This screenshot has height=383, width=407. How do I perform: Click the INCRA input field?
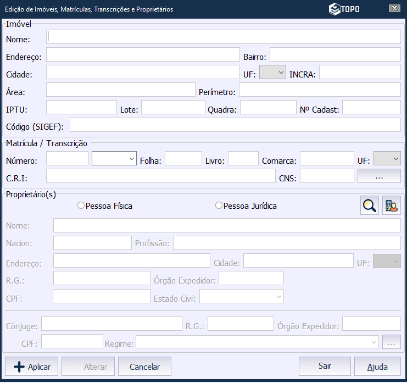[360, 73]
